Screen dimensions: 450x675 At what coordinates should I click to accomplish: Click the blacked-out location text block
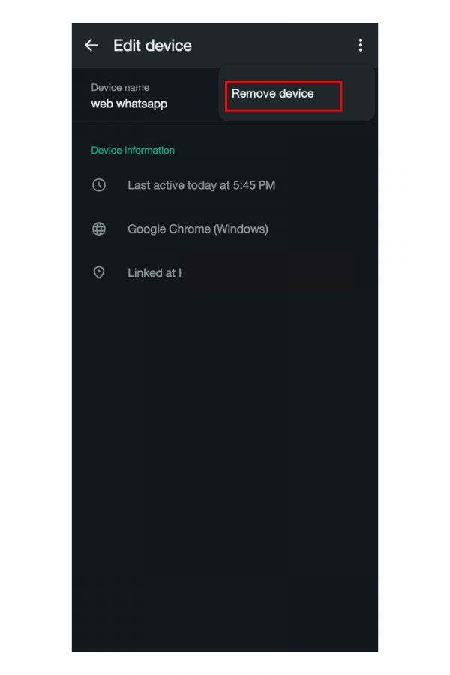tap(267, 272)
